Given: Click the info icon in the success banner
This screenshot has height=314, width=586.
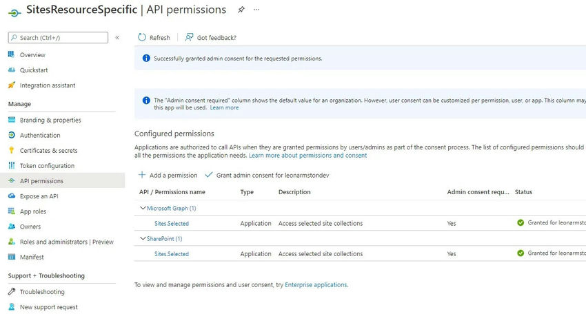Looking at the screenshot, I should coord(146,59).
